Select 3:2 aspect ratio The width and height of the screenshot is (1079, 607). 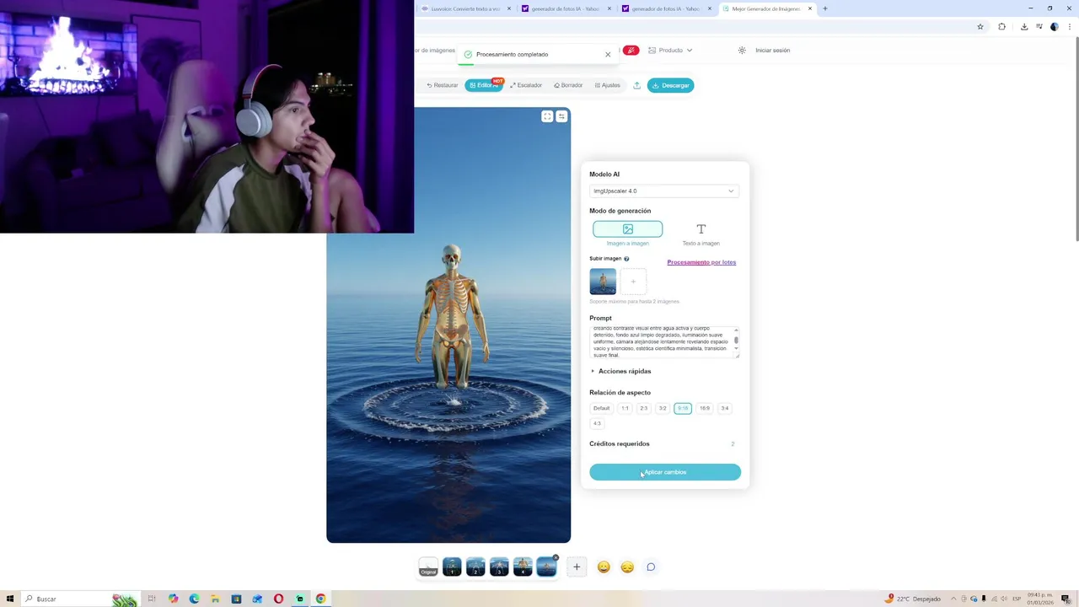[x=663, y=408]
